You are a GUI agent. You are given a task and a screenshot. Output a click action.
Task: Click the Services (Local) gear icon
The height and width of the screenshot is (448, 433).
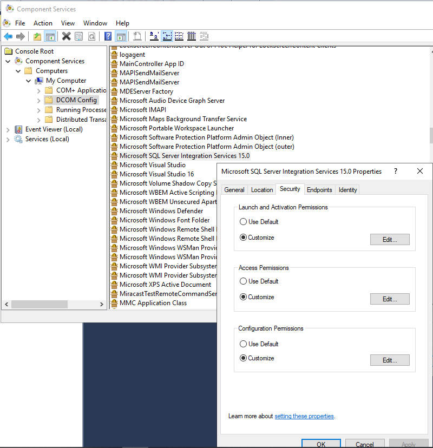(18, 139)
